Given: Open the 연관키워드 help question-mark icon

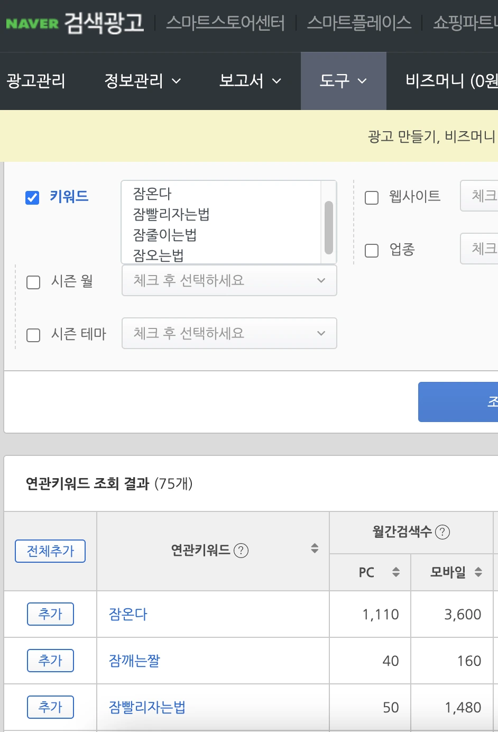Looking at the screenshot, I should pyautogui.click(x=241, y=551).
